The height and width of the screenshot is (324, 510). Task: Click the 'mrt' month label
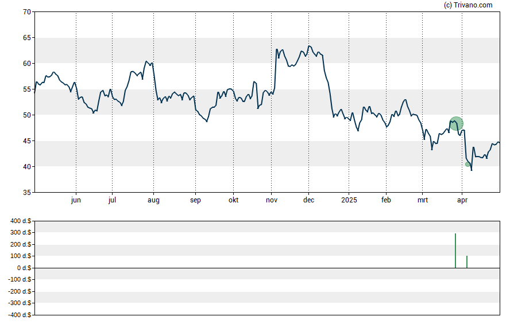point(423,200)
